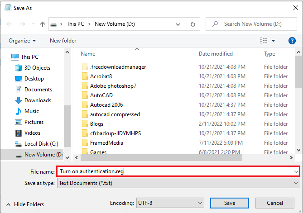Select the Adobe photoshop7 folder
The image size is (303, 213).
point(113,86)
